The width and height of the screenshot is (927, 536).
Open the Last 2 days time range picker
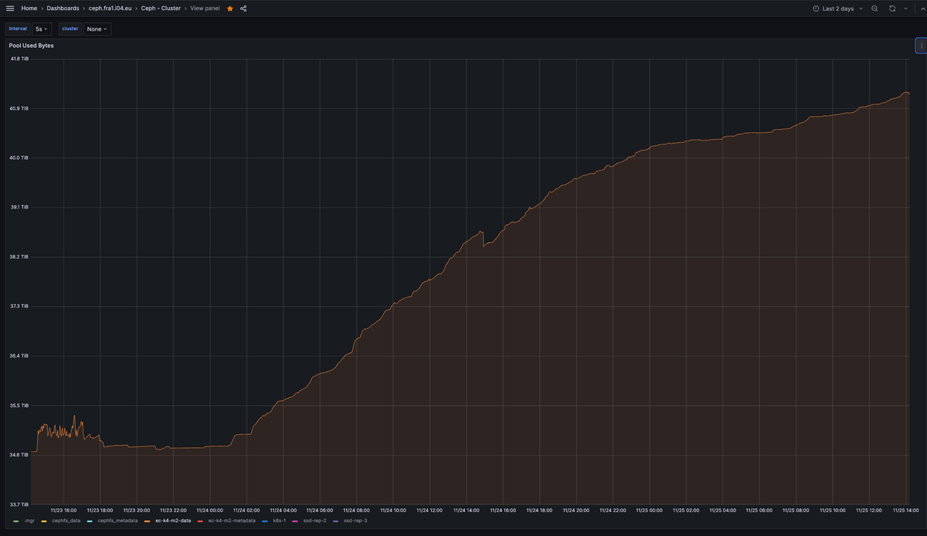[x=838, y=8]
